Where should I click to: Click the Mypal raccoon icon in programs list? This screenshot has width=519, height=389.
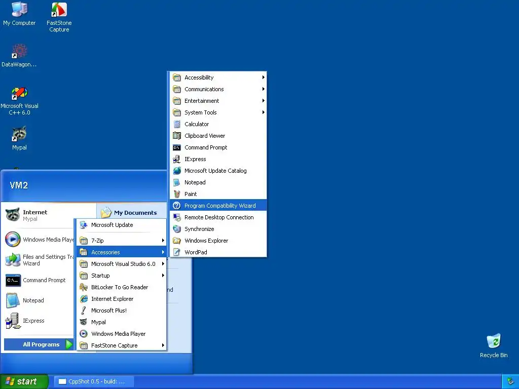(x=84, y=322)
